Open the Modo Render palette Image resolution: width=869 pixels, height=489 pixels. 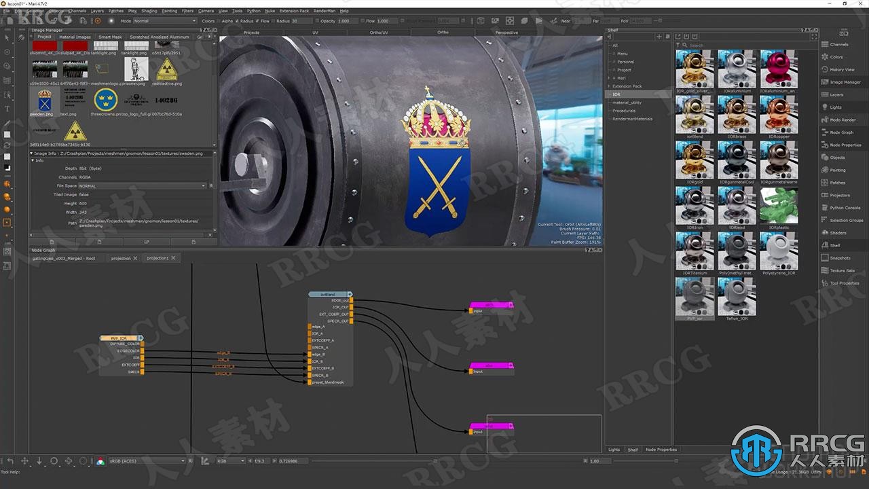[x=843, y=120]
